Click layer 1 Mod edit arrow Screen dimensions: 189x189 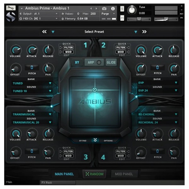tap(61, 52)
